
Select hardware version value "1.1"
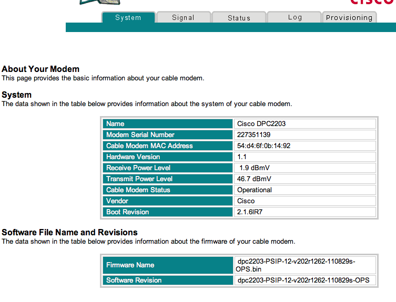pos(242,157)
